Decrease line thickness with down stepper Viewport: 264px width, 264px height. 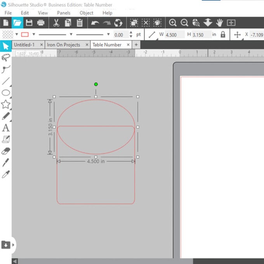click(x=131, y=36)
